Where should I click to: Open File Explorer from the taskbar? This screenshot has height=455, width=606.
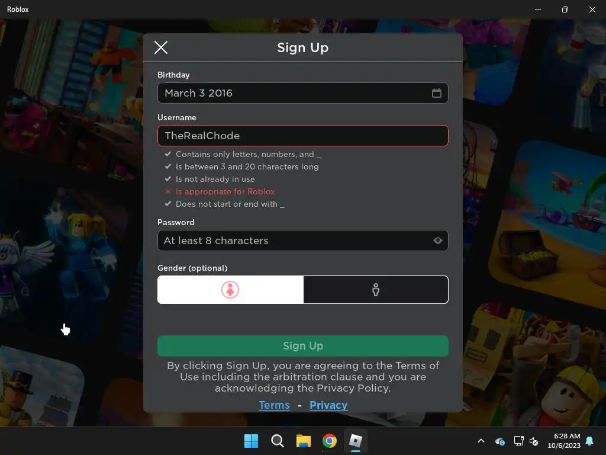tap(304, 441)
